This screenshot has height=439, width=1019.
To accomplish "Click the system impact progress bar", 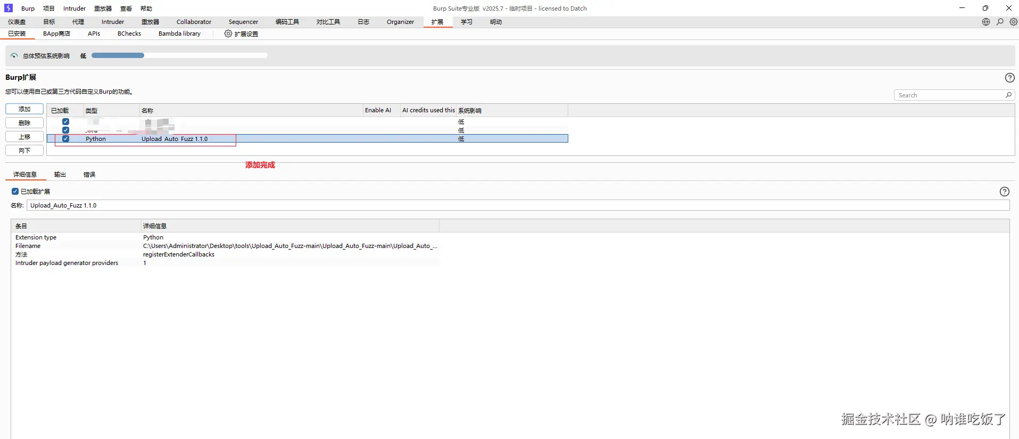I will point(179,55).
